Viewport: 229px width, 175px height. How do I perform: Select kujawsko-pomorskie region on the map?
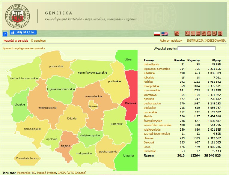(x=61, y=89)
